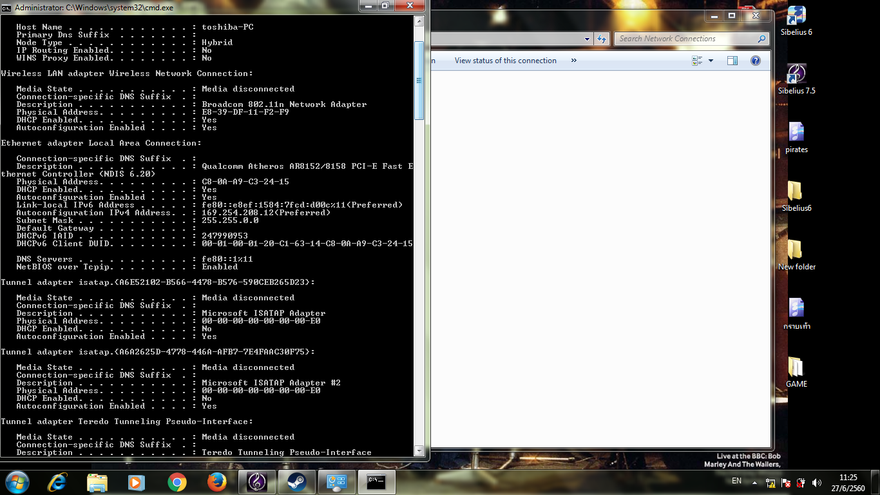Screen dimensions: 880x495
Task: Open the EN input language selector
Action: 736,481
